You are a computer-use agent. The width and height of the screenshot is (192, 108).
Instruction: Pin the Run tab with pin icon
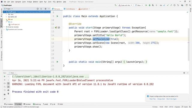5,99
